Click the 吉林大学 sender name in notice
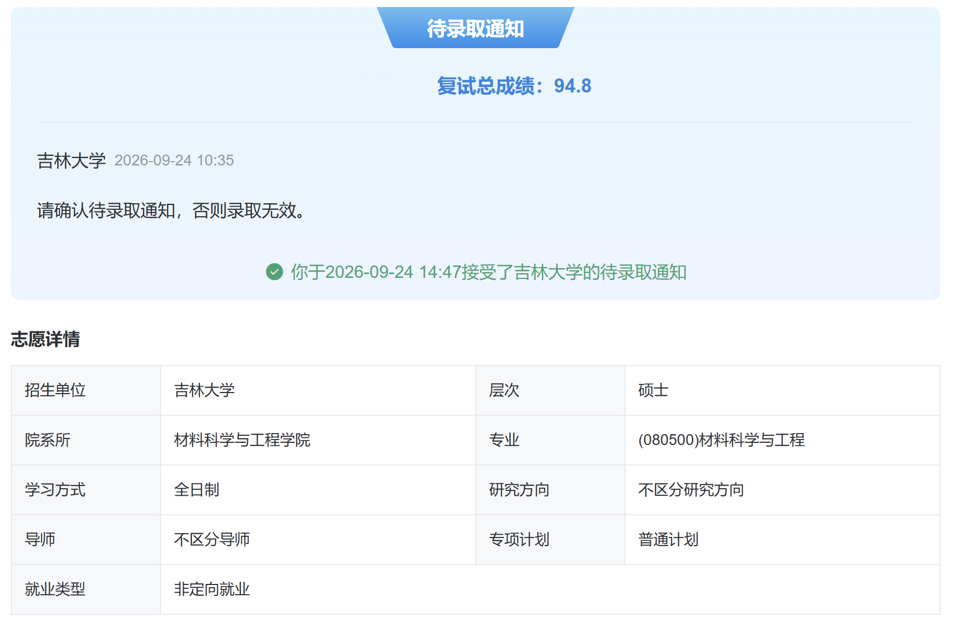Image resolution: width=954 pixels, height=618 pixels. pyautogui.click(x=71, y=161)
